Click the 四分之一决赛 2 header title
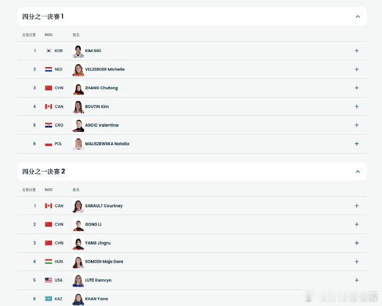The image size is (382, 306). 44,172
